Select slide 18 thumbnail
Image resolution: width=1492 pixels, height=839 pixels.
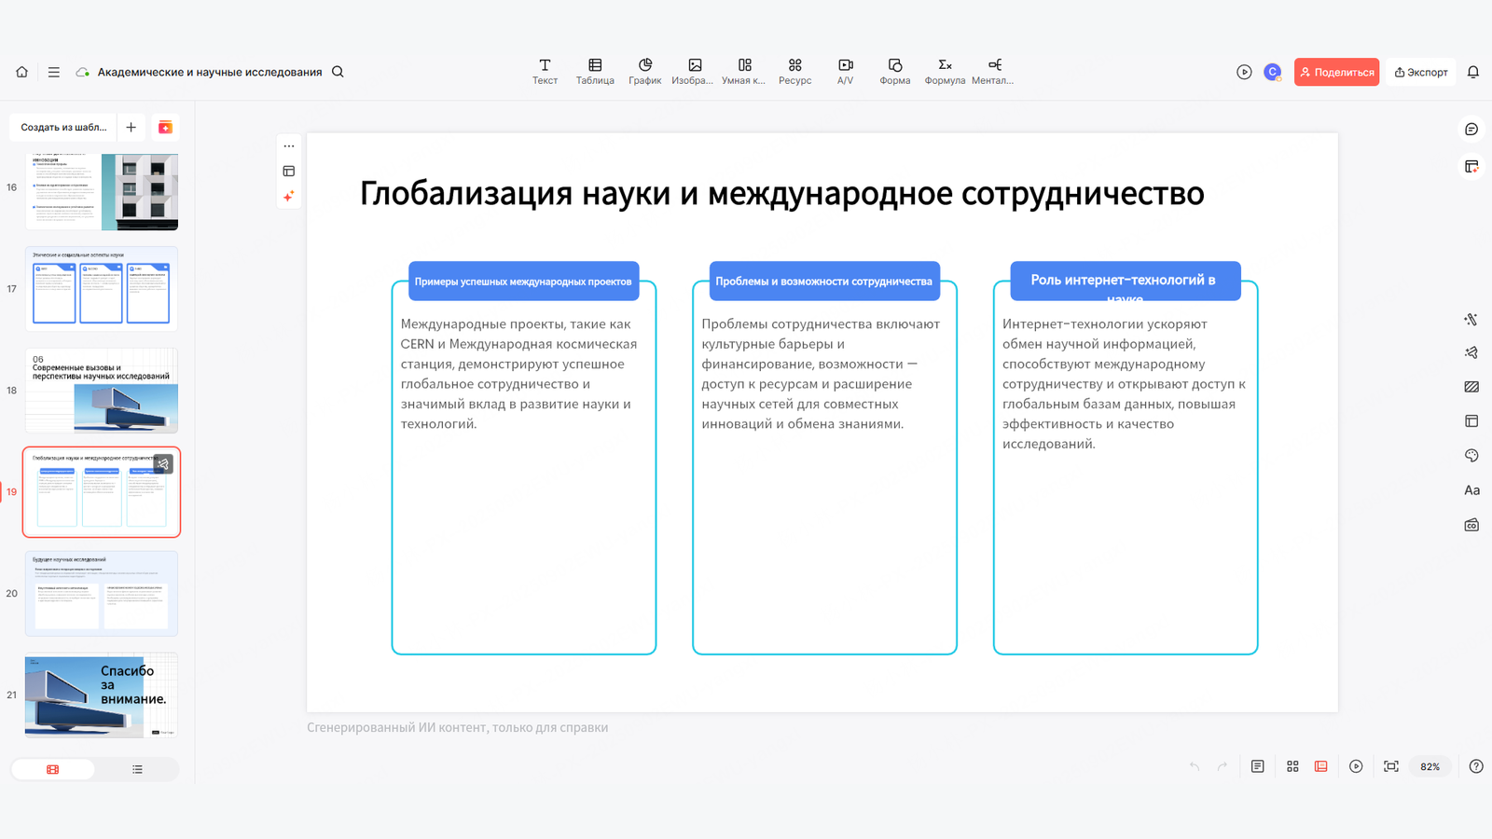[x=102, y=391]
